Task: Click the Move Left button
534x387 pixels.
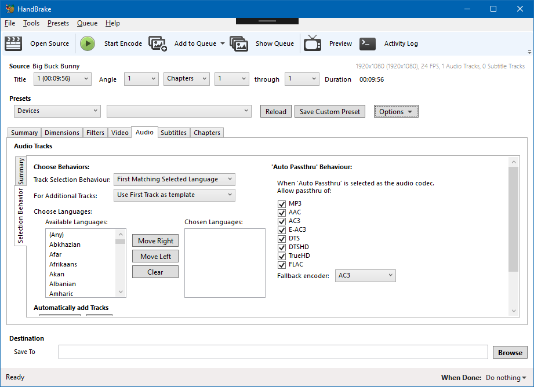Action: (155, 257)
